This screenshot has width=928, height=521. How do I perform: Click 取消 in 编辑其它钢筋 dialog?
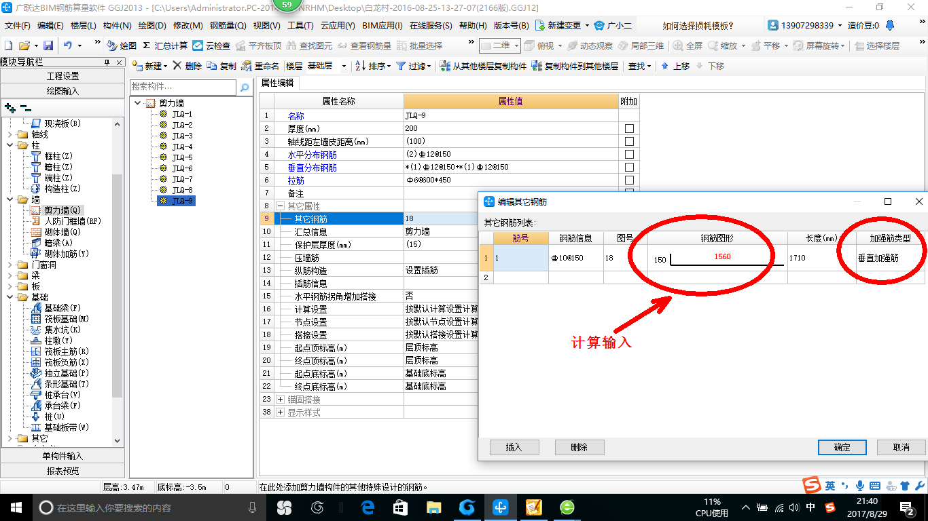901,447
